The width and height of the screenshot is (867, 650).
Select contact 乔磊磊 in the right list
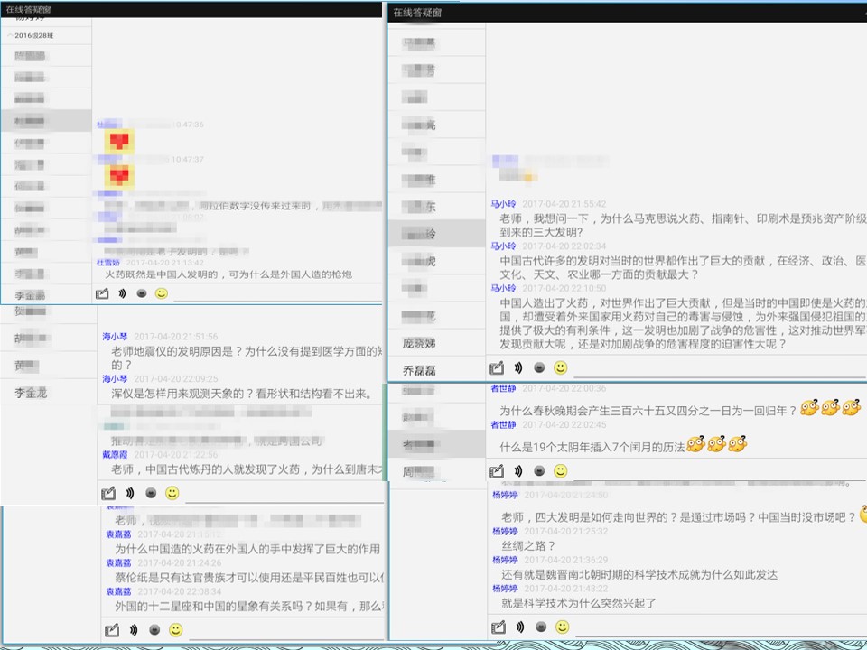418,371
